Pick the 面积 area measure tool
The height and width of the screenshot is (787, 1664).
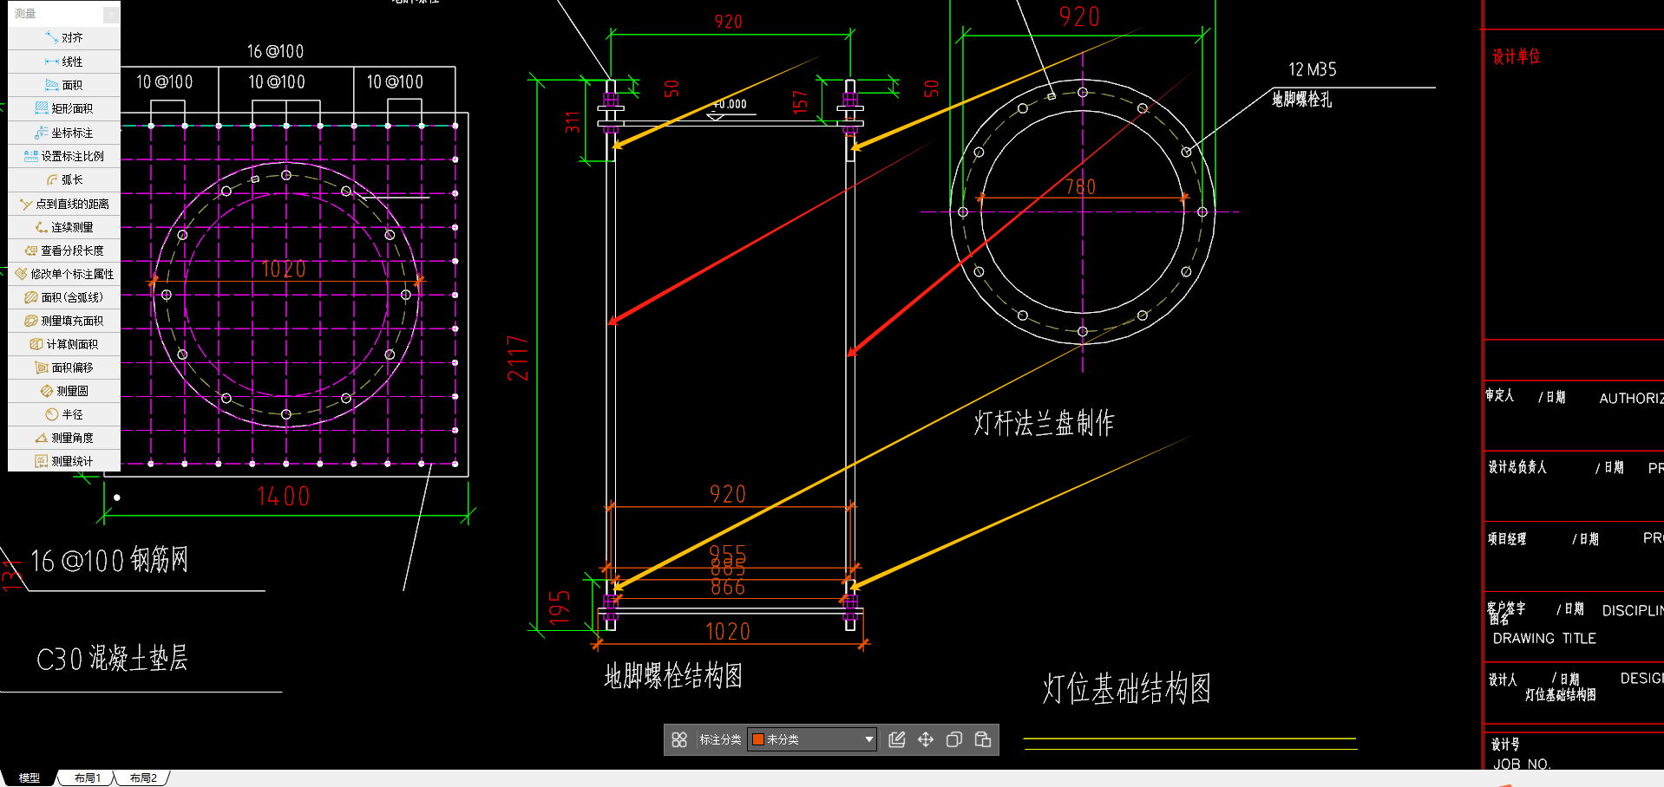pyautogui.click(x=64, y=85)
